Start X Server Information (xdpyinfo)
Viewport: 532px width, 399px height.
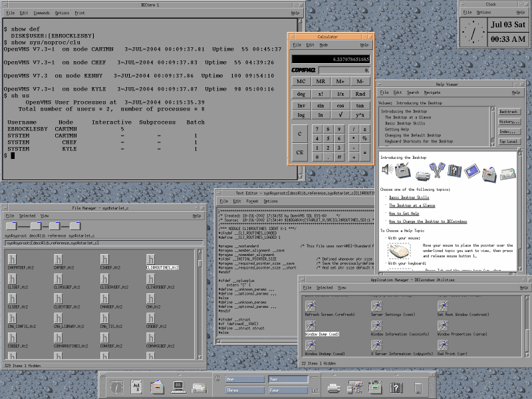tap(376, 345)
